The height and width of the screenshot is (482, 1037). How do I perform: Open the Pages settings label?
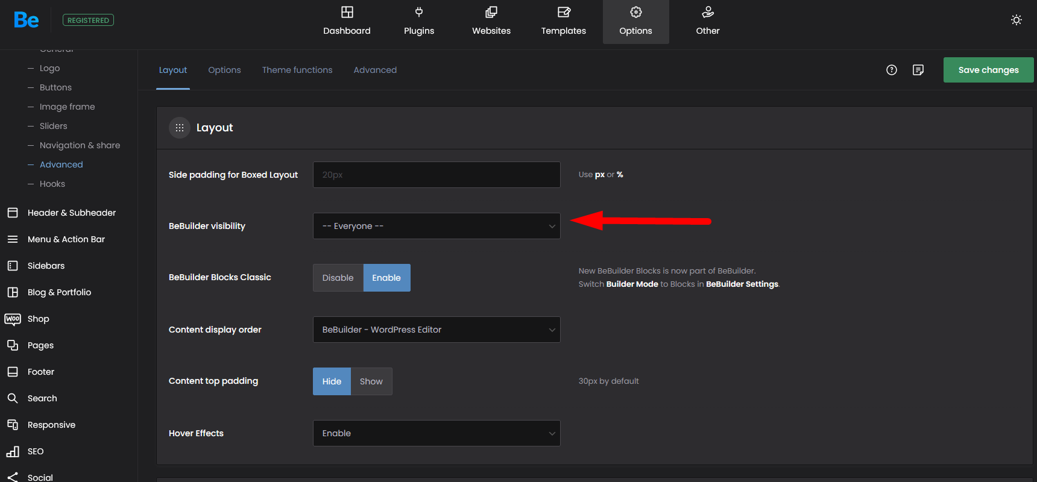pos(40,345)
